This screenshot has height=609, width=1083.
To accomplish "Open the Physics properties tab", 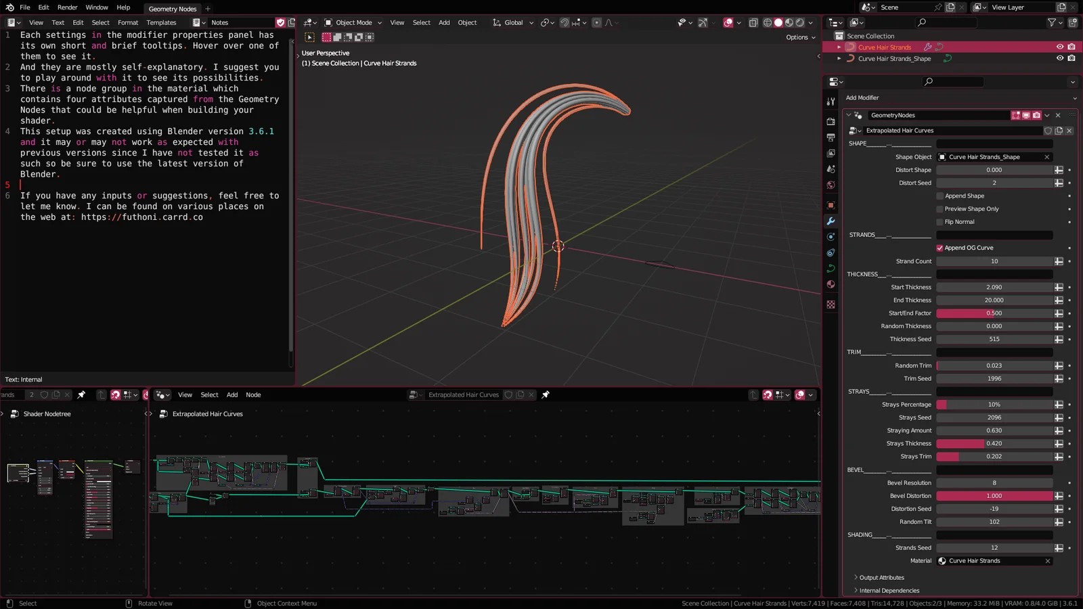I will point(831,252).
